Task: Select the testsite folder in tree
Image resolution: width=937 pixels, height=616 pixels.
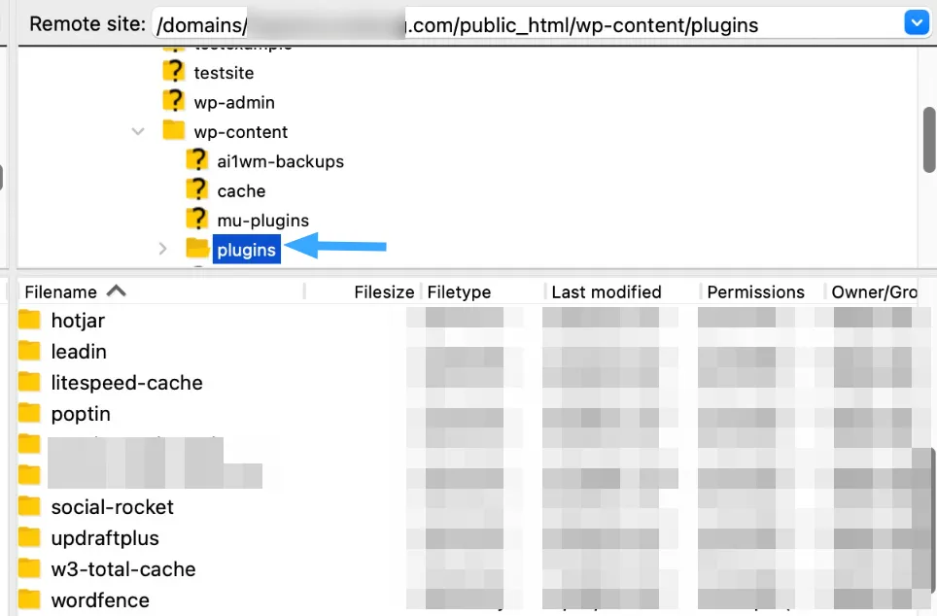Action: [224, 73]
